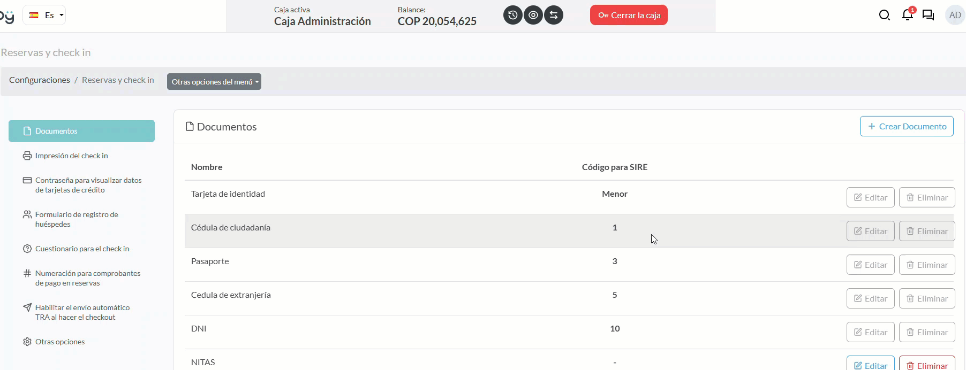Edit the Cedula de extranjería document

pos(870,298)
